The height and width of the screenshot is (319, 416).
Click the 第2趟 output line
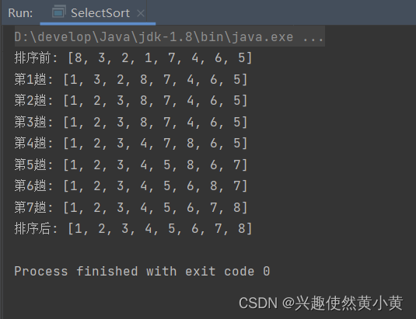(131, 101)
